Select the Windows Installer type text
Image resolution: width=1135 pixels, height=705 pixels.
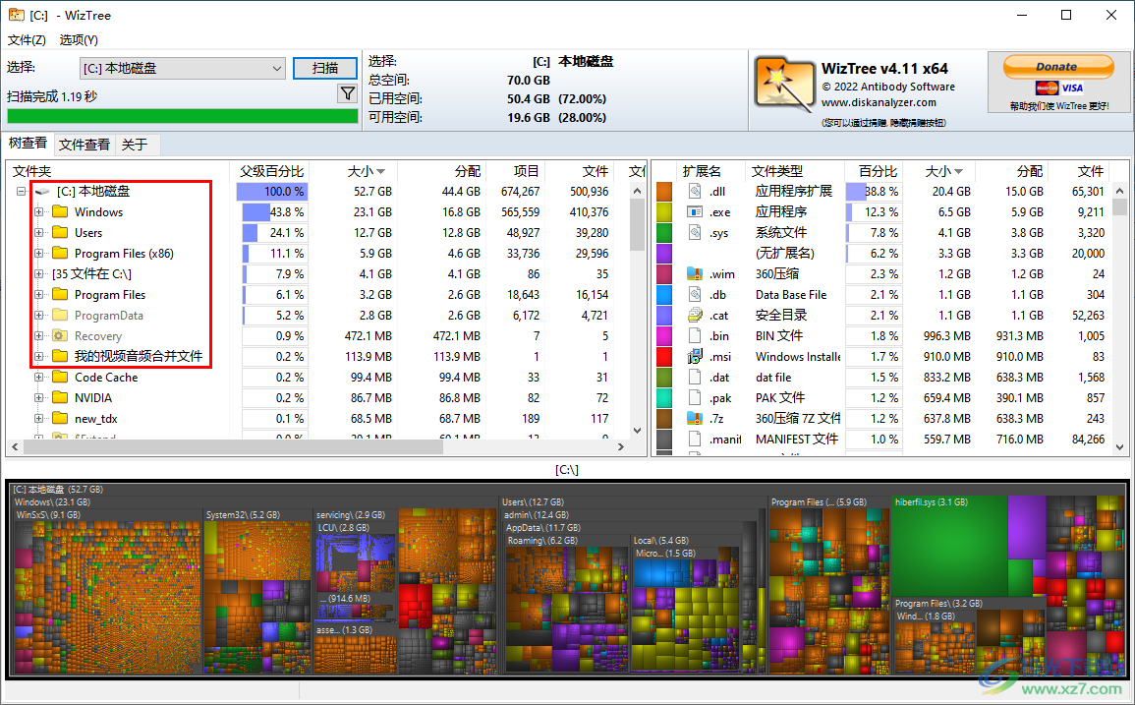point(798,357)
